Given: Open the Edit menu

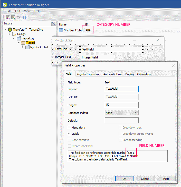Looking at the screenshot, I should 18,11.
